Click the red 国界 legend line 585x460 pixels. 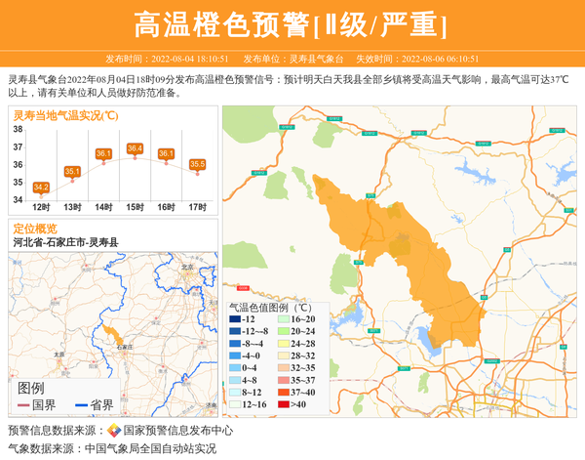(24, 404)
